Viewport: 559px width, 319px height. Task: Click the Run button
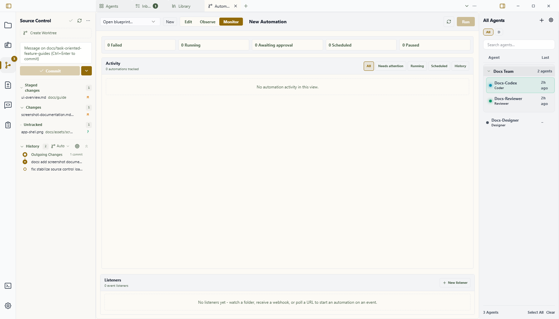click(466, 22)
